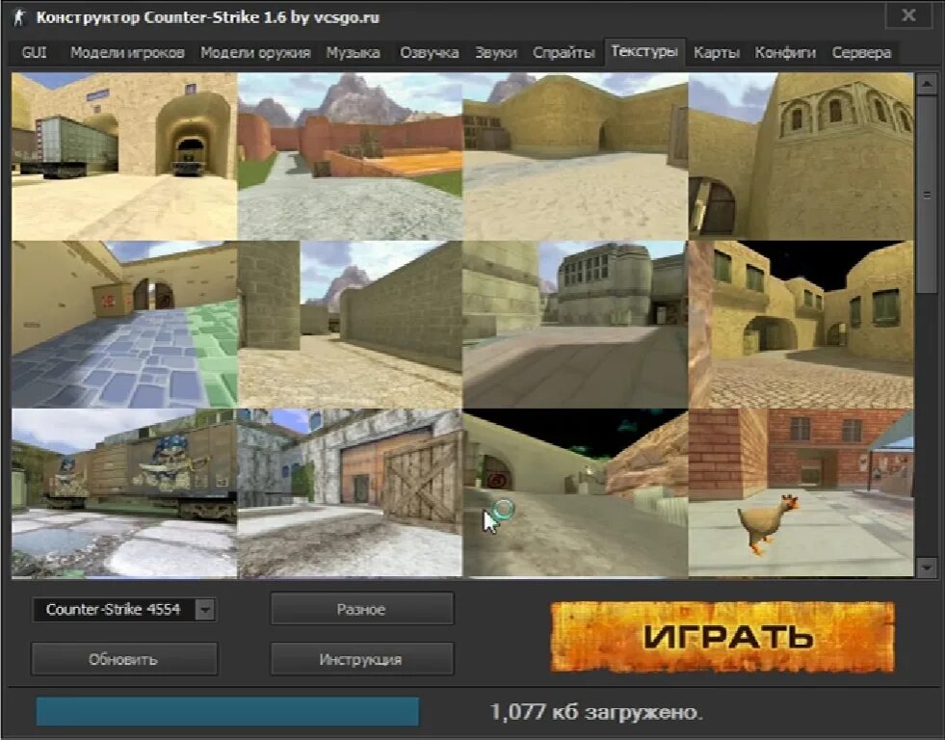
Task: Select the texture with blue and green tiled floor
Action: (x=124, y=325)
